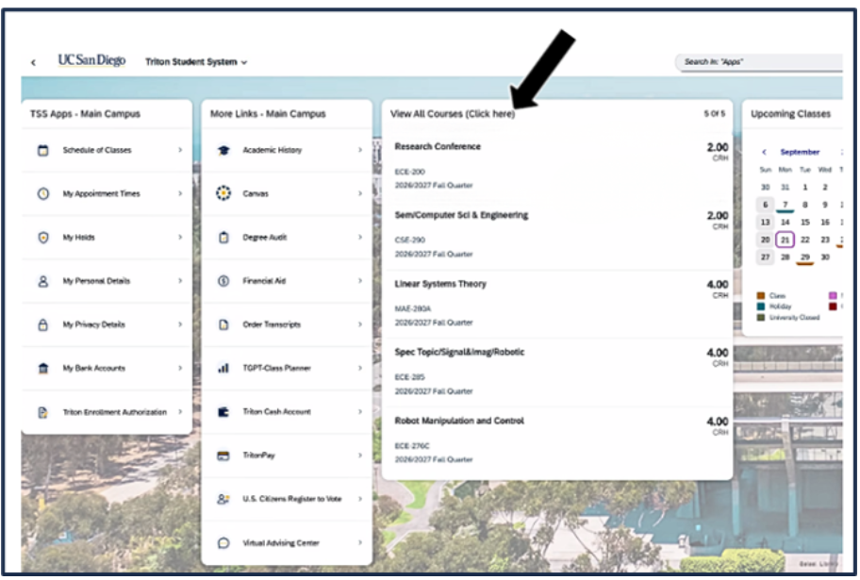The image size is (860, 580).
Task: Open the Linear Systems Theory course
Action: coord(558,304)
